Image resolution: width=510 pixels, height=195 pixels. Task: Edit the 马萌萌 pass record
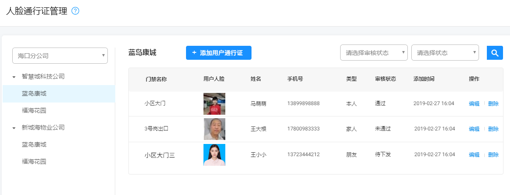pyautogui.click(x=474, y=104)
